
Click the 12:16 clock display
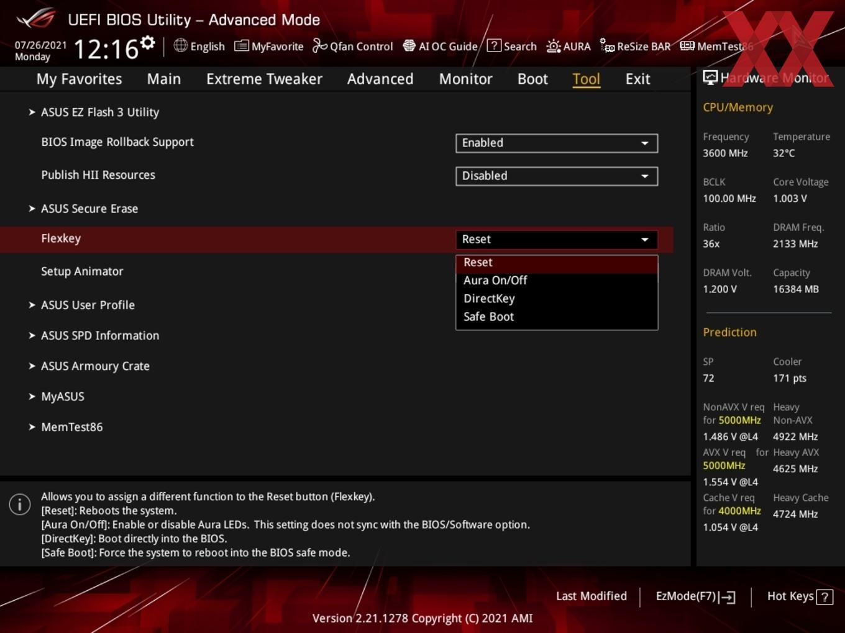coord(106,49)
